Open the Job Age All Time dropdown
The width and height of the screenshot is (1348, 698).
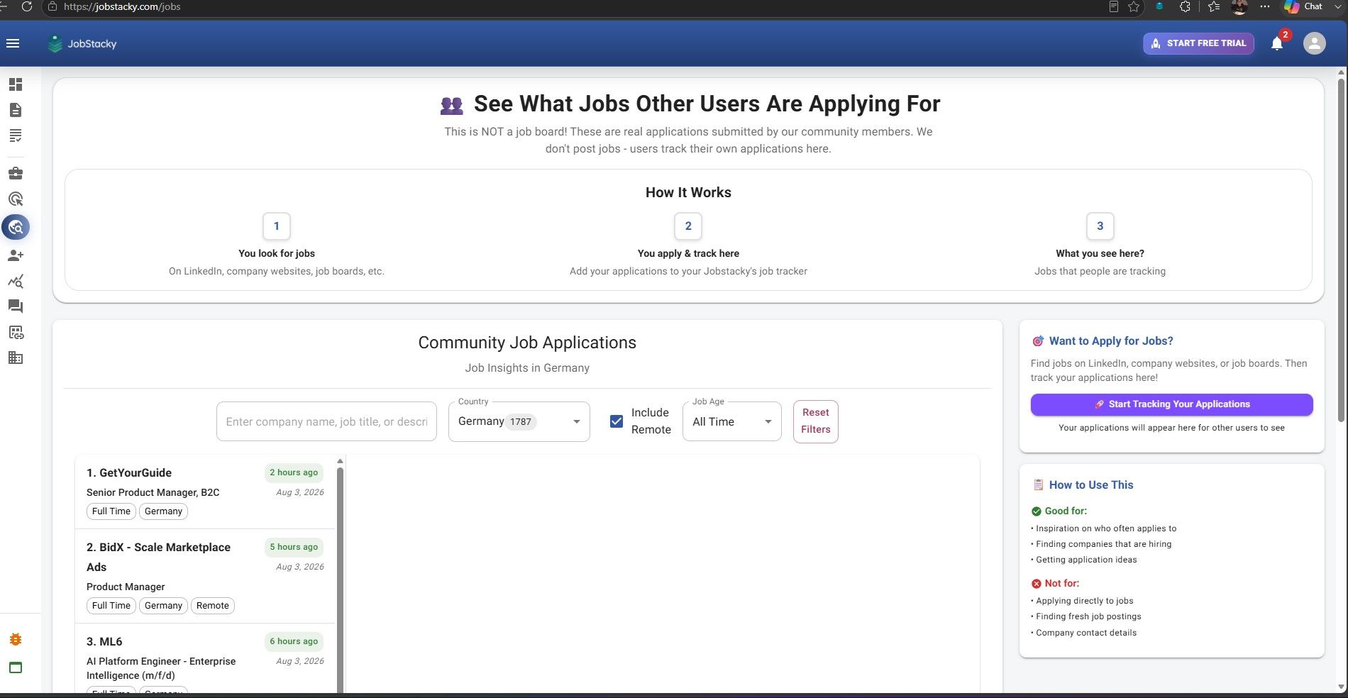[731, 421]
